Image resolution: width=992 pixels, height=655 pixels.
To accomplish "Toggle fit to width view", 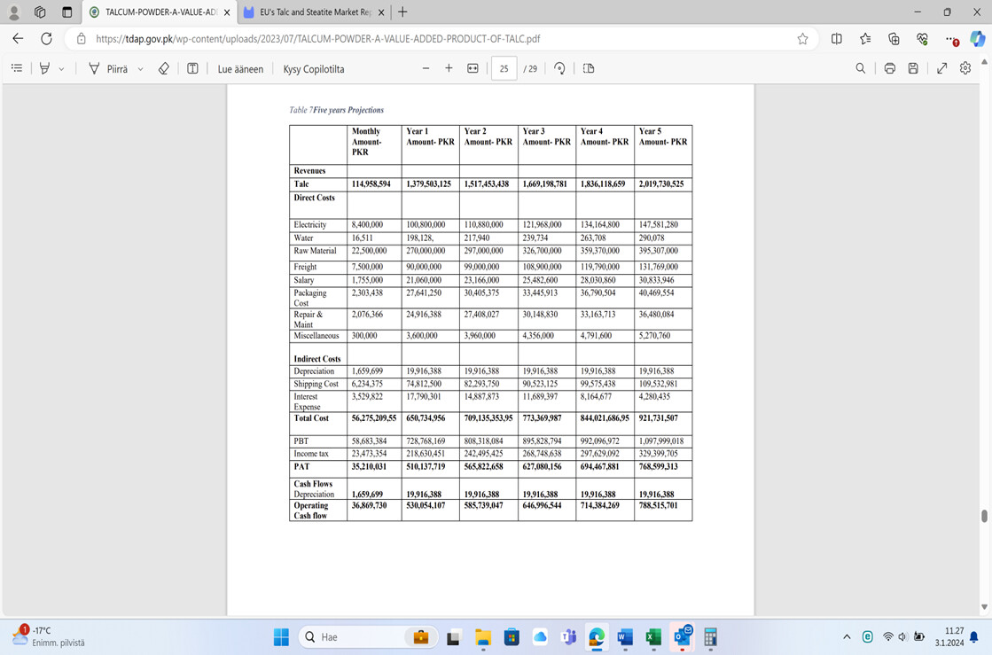I will (x=473, y=68).
